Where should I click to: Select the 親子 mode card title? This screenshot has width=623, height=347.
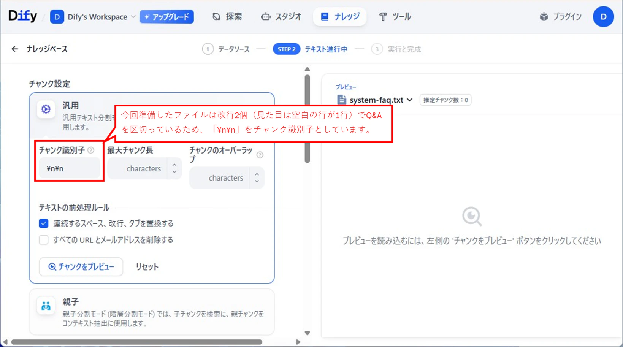(71, 302)
